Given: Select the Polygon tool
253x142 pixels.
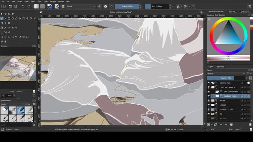Looking at the screenshot, I should point(16,19).
